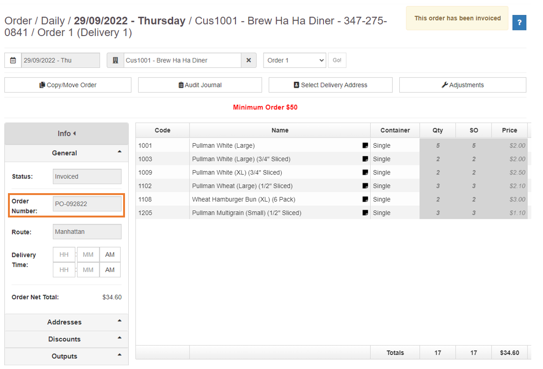
Task: Click the $1.10 price cell
Action: tap(509, 213)
